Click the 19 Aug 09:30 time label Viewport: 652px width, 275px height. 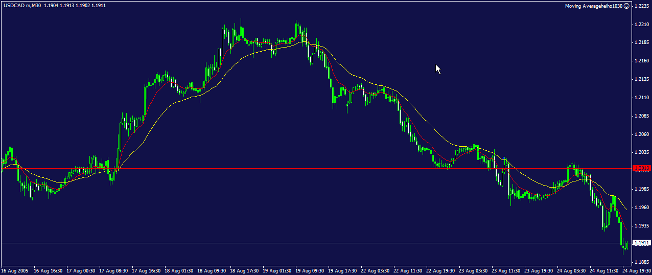pyautogui.click(x=310, y=270)
